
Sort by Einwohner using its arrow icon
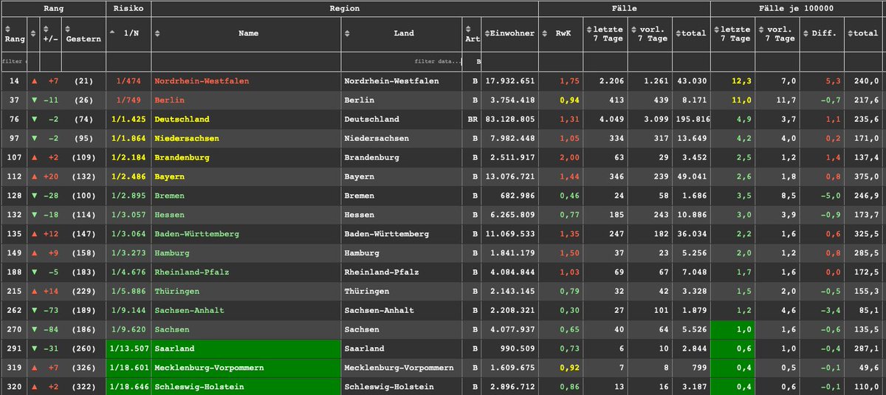pos(488,33)
